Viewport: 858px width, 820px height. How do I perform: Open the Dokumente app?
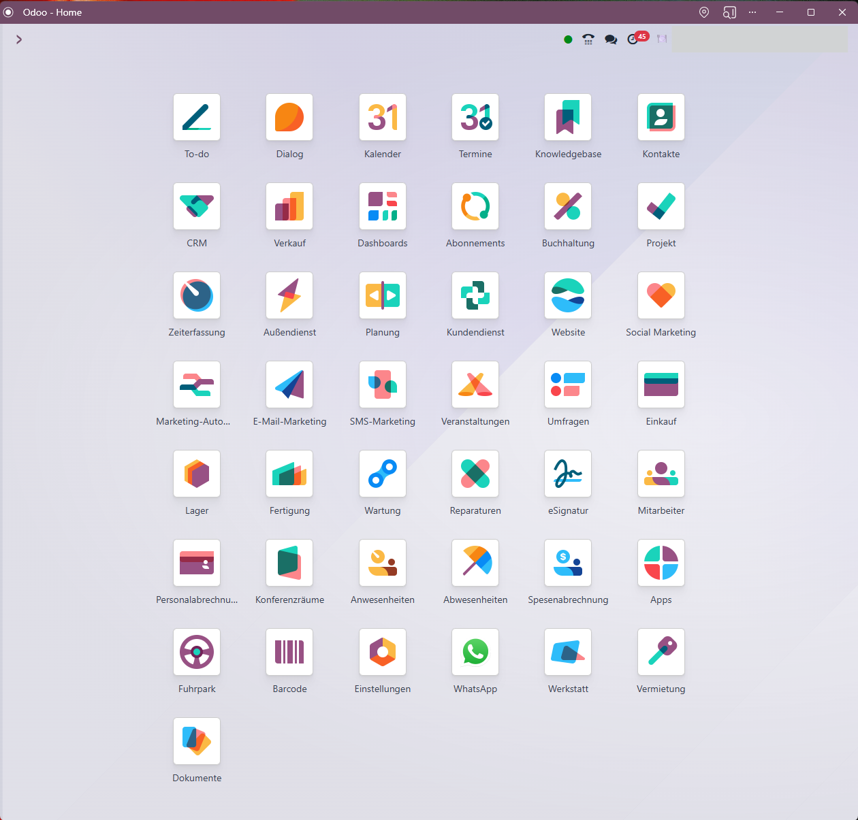(197, 742)
